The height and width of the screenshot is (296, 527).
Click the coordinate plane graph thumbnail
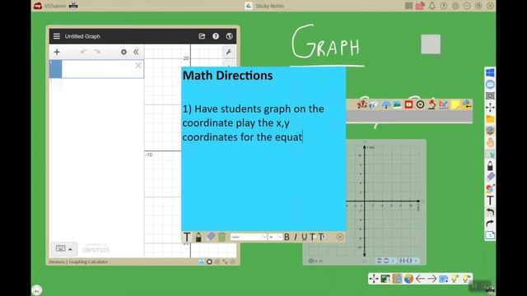coord(364,203)
